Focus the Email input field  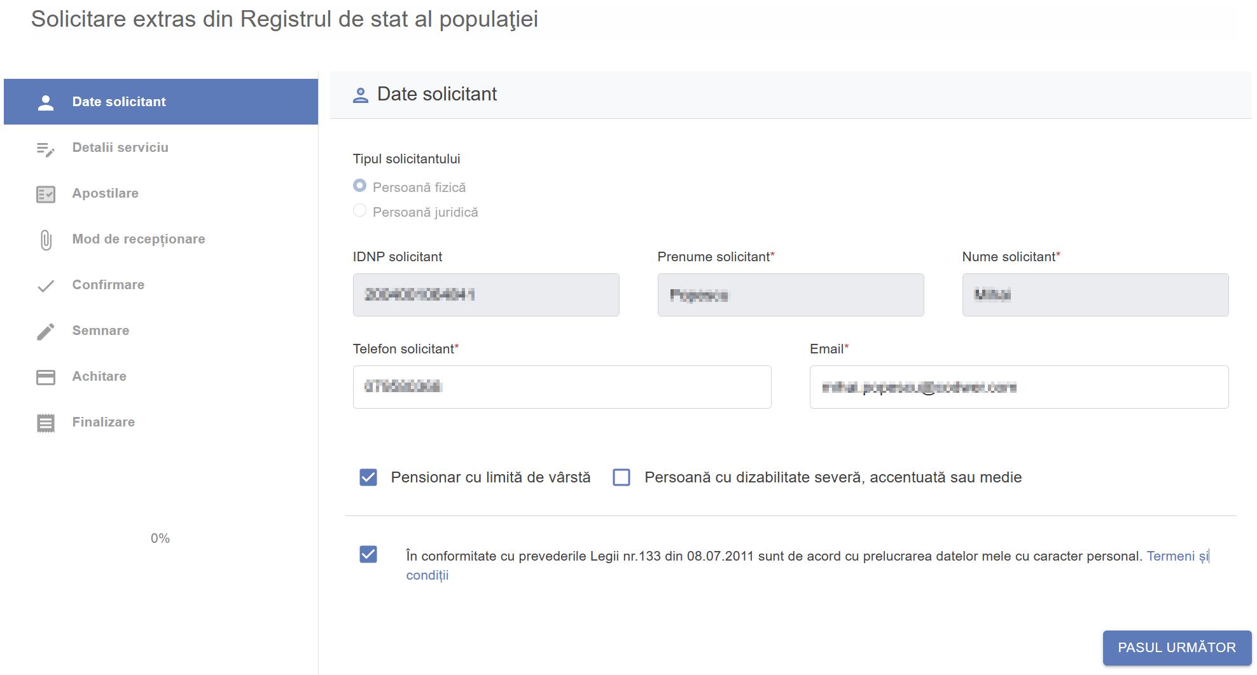coord(1019,387)
